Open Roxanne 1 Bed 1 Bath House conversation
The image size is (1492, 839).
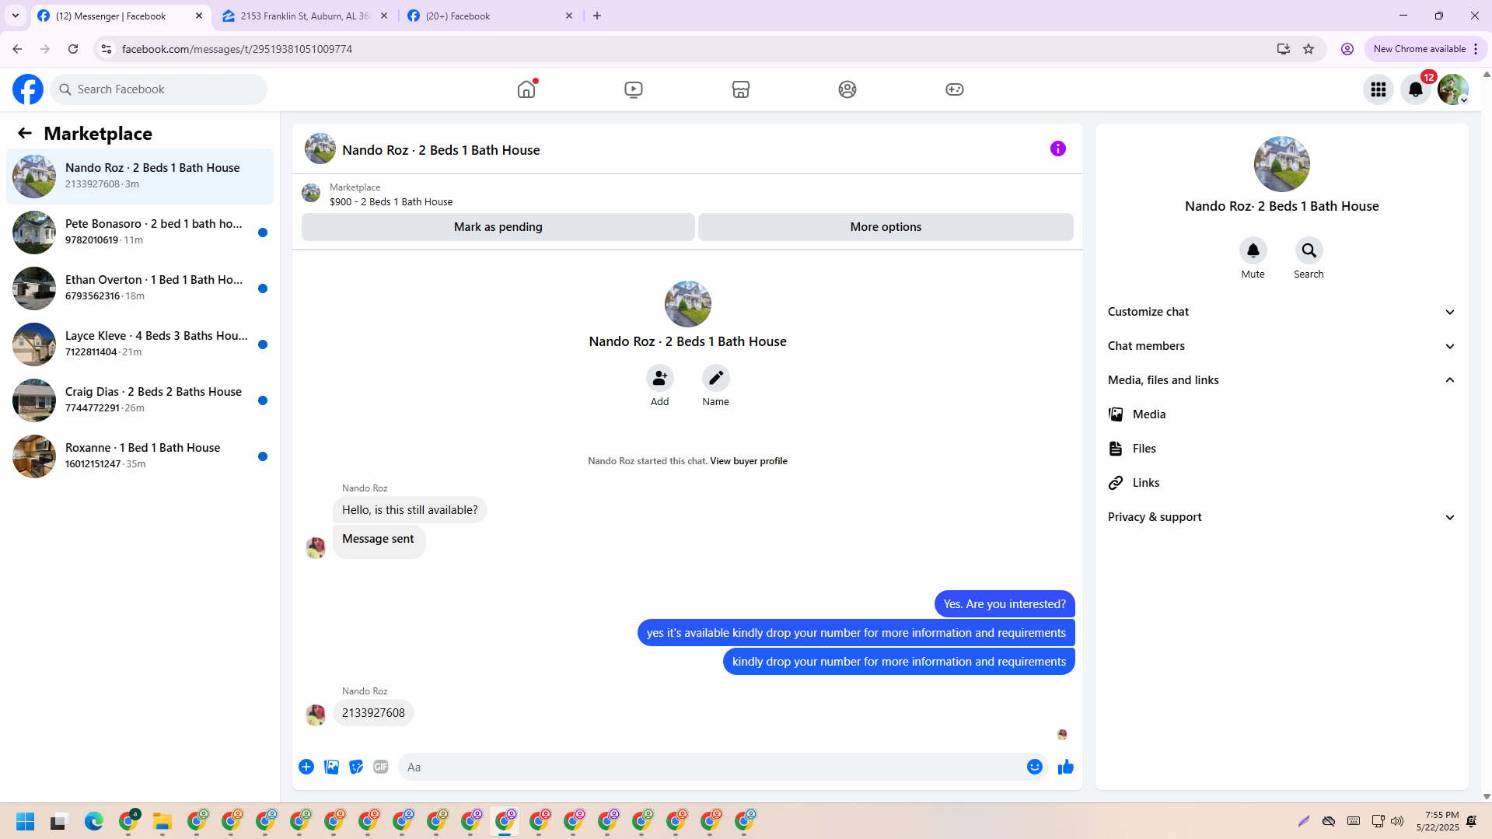click(x=140, y=456)
